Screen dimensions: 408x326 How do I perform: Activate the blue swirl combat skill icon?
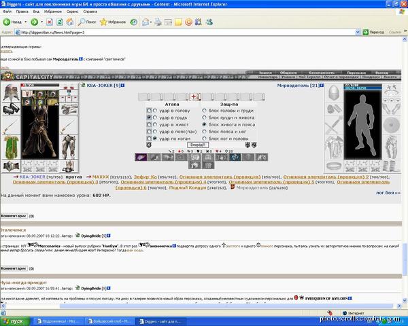[235, 157]
